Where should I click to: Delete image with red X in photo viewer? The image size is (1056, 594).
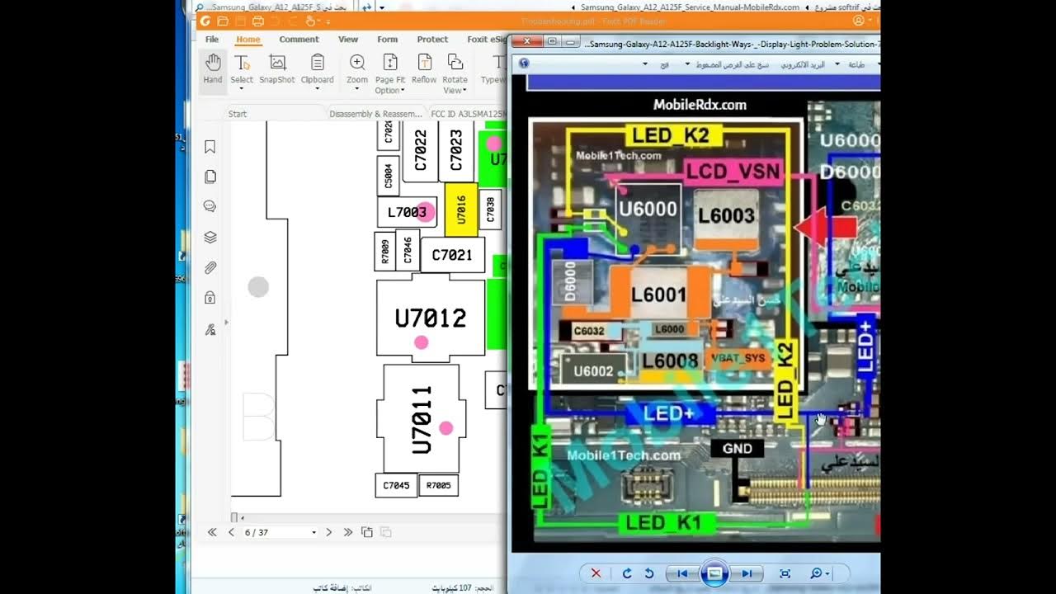coord(596,573)
